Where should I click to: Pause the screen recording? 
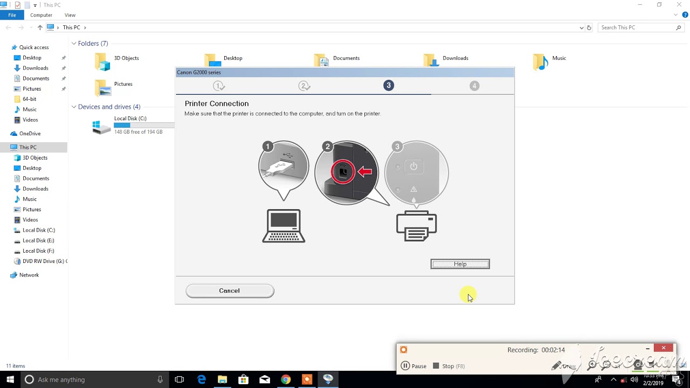click(x=414, y=366)
